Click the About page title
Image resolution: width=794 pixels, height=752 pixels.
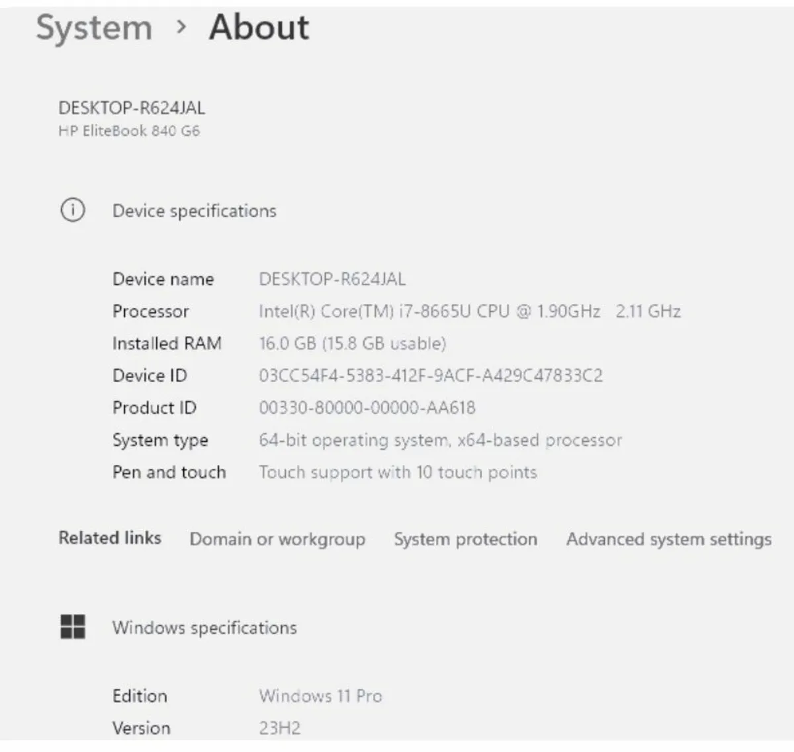pyautogui.click(x=259, y=28)
